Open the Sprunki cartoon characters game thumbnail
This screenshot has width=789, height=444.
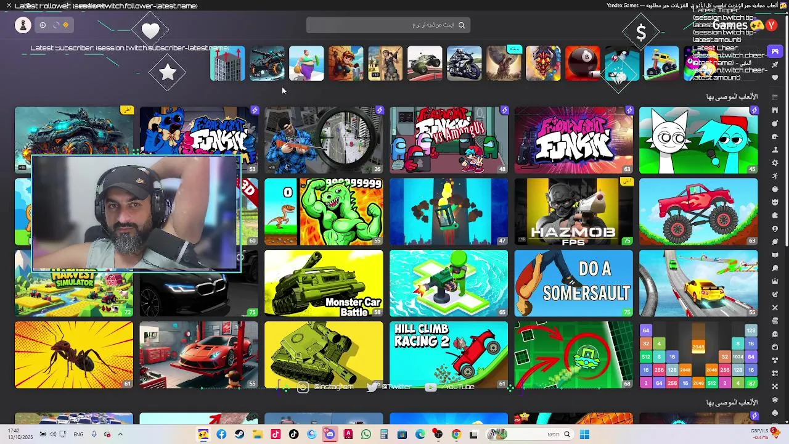[698, 140]
